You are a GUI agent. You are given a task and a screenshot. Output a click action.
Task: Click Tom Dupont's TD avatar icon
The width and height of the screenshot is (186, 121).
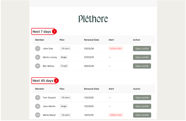[x=38, y=98]
